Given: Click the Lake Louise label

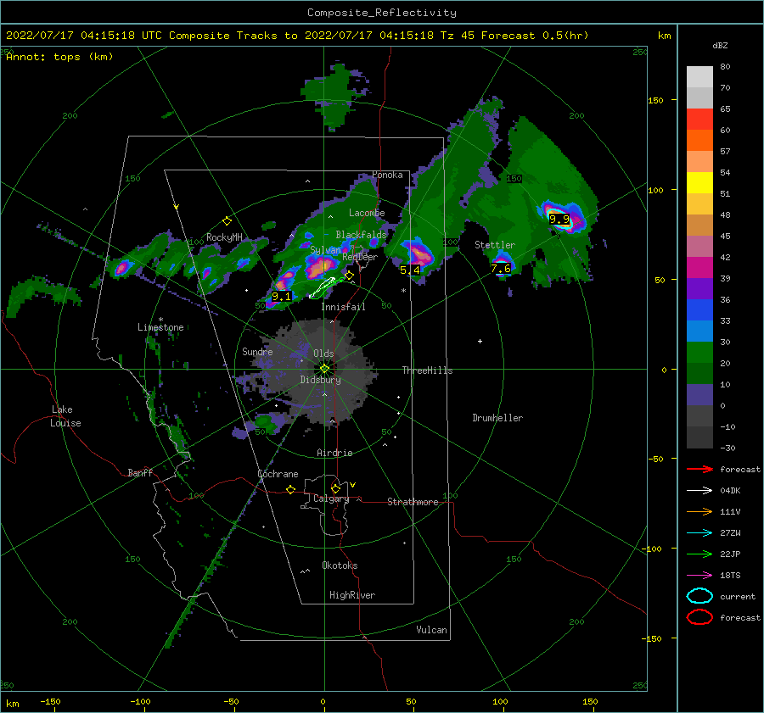Looking at the screenshot, I should 65,416.
